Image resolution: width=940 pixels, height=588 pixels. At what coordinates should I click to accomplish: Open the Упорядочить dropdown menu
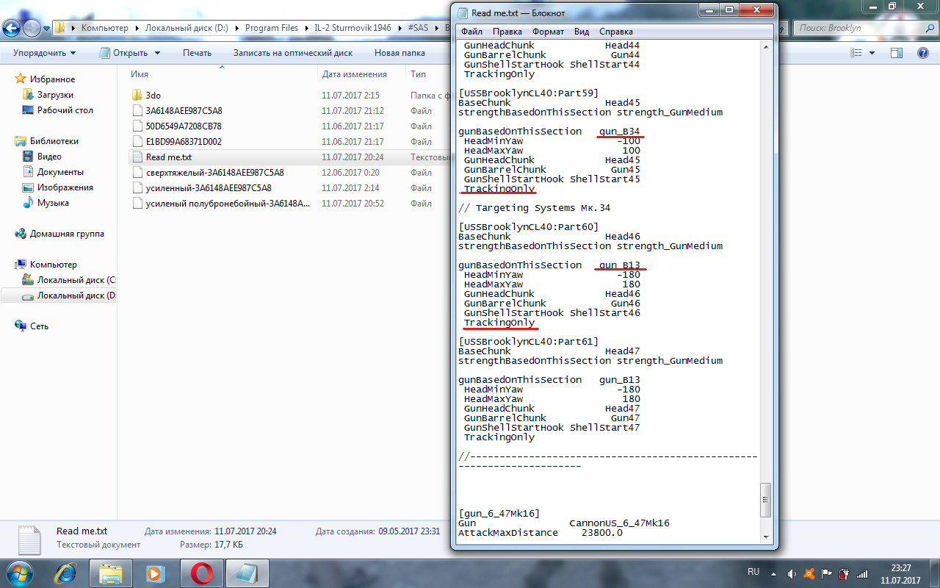pyautogui.click(x=44, y=53)
